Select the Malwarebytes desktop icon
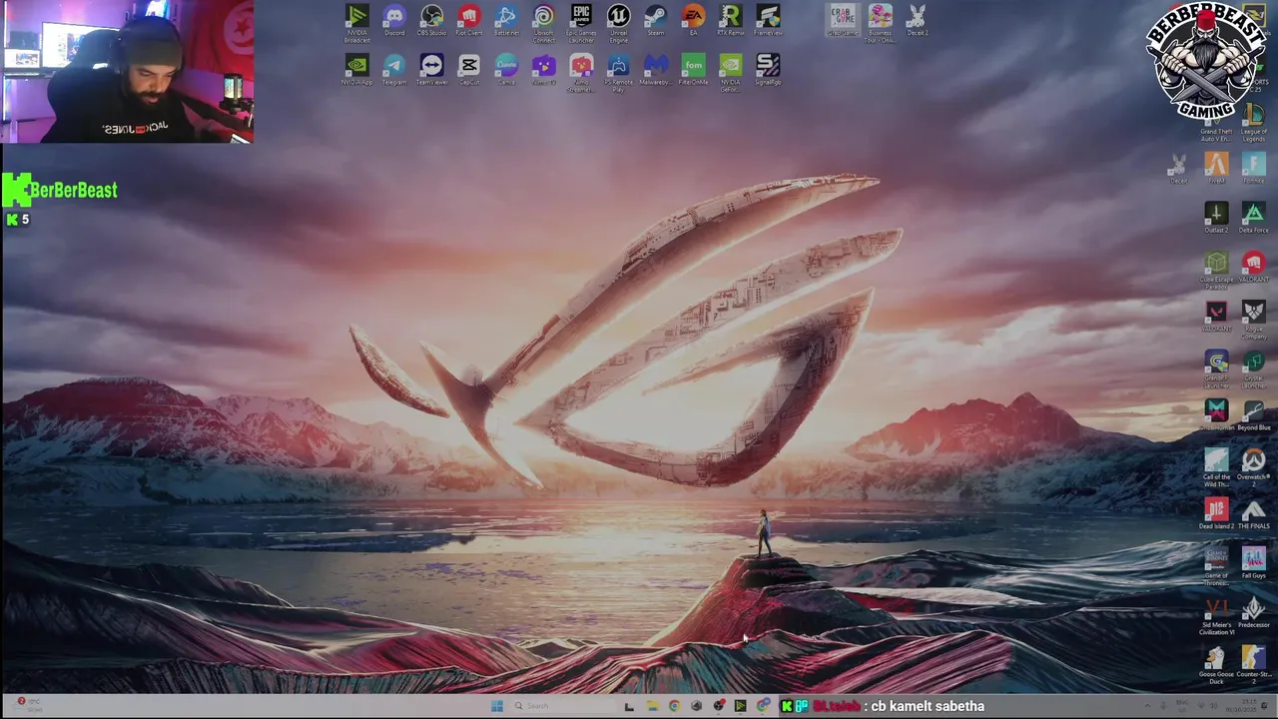Screen dimensions: 1278x719 (x=656, y=70)
